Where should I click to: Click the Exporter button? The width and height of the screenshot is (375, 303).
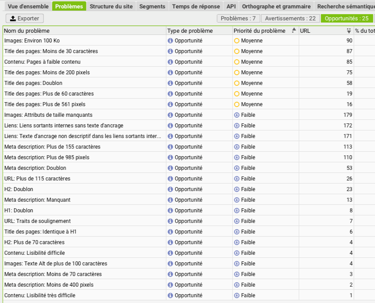(25, 19)
